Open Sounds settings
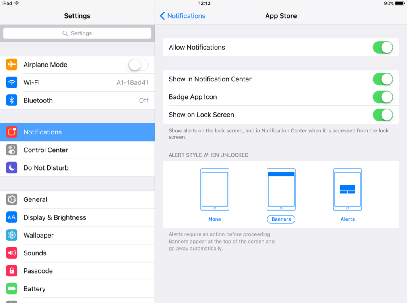This screenshot has height=303, width=407. coord(78,253)
